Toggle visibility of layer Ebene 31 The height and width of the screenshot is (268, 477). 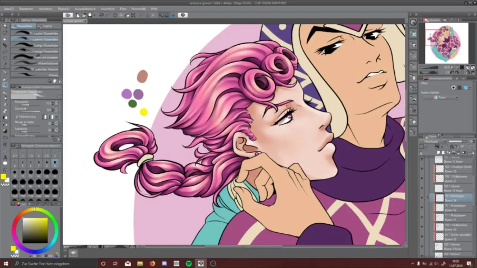pyautogui.click(x=422, y=217)
